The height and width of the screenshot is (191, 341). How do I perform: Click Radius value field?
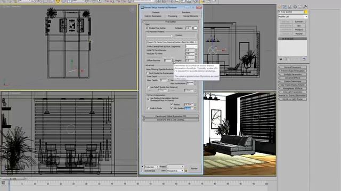click(x=189, y=105)
